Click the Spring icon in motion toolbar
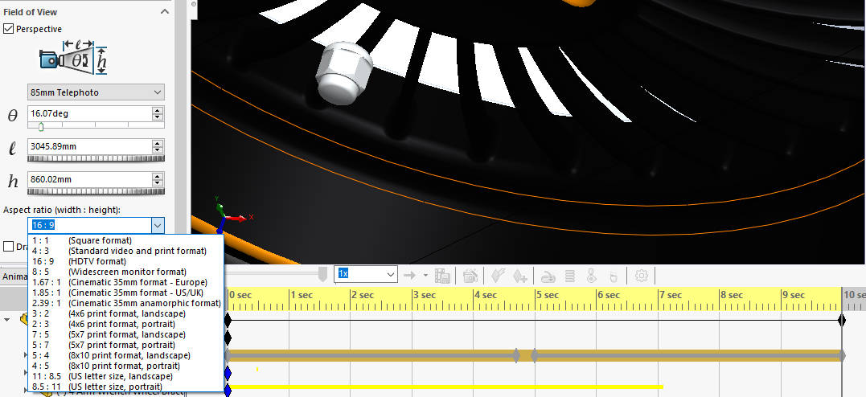The width and height of the screenshot is (866, 397). (570, 275)
